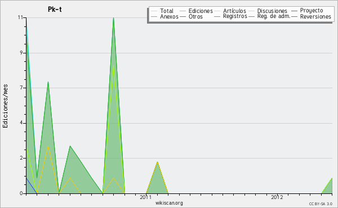Click the wikiscan.org caption

click(169, 203)
